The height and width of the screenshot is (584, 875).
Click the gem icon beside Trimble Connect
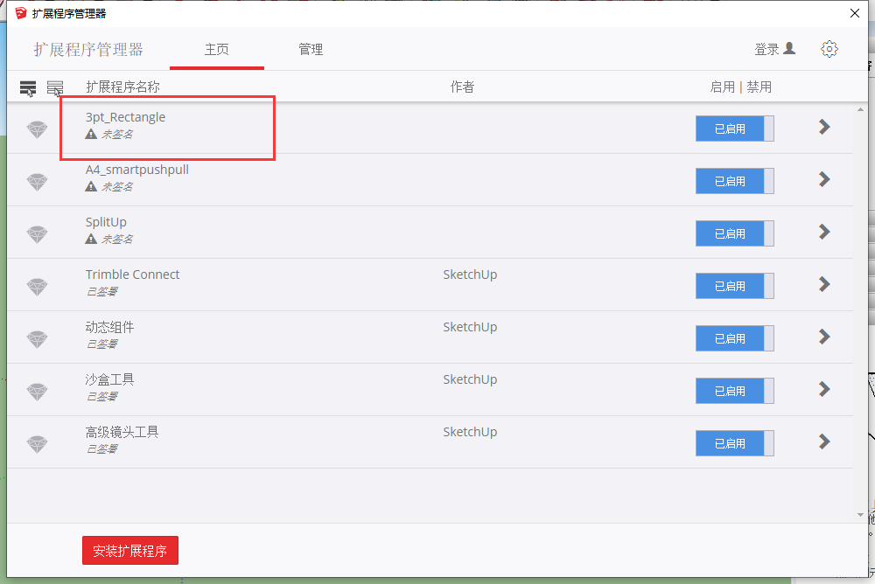click(x=37, y=287)
